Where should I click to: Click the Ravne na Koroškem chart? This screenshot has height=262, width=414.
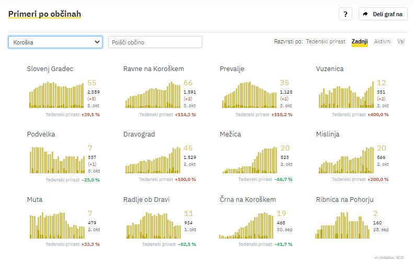[153, 95]
